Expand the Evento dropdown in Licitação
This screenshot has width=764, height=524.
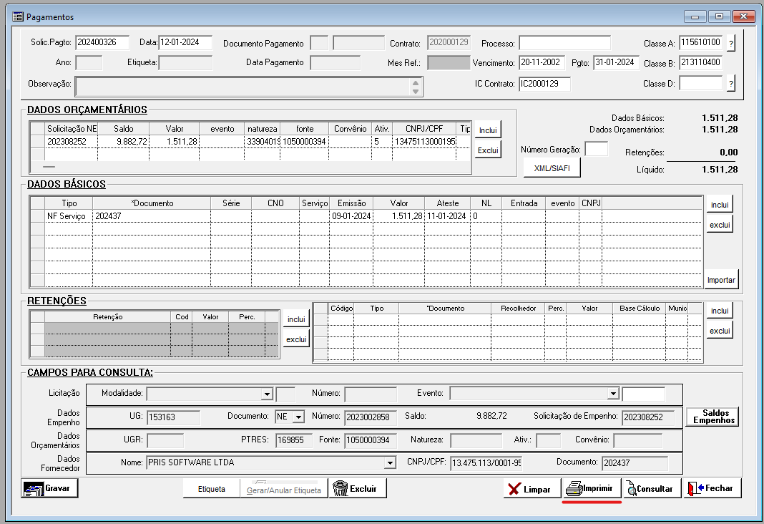coord(612,394)
